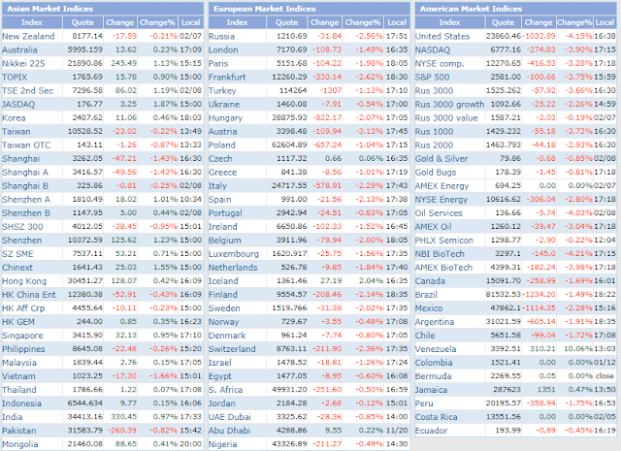This screenshot has height=451, width=621.
Task: Click the Asian Market Indices heading
Action: (x=49, y=9)
